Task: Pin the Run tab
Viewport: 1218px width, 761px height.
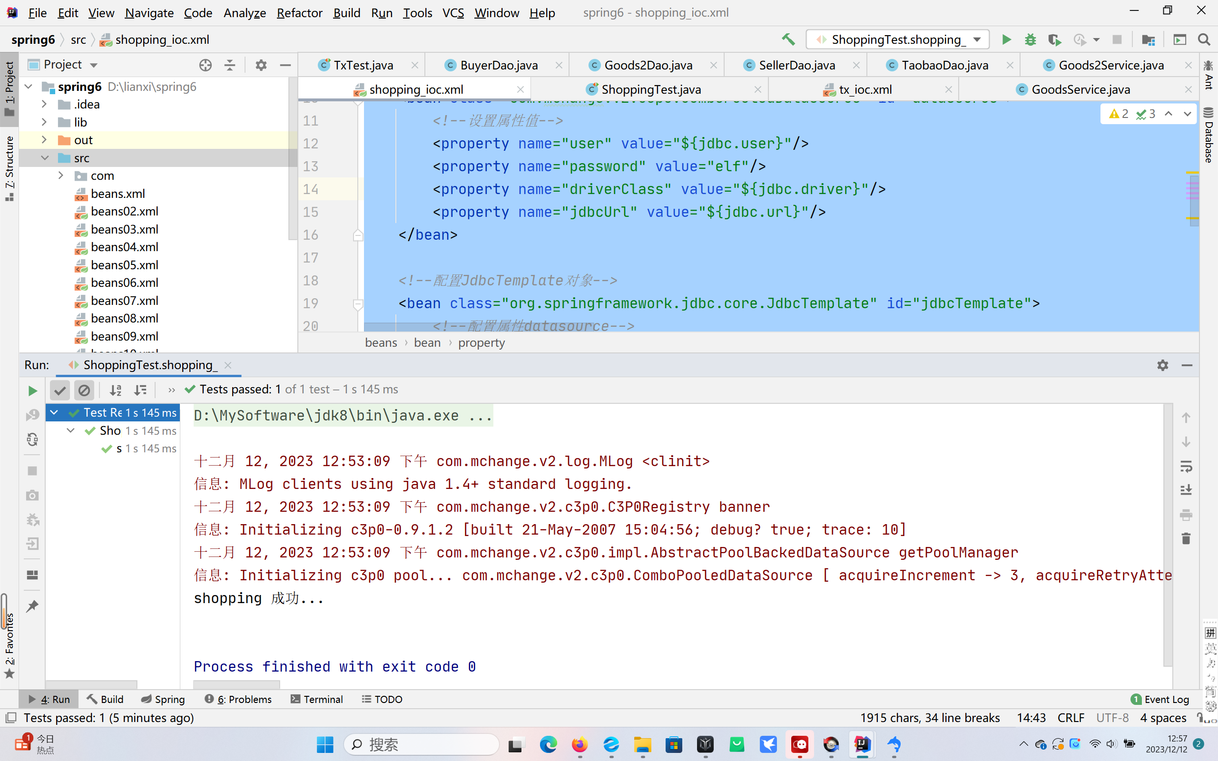Action: [32, 605]
